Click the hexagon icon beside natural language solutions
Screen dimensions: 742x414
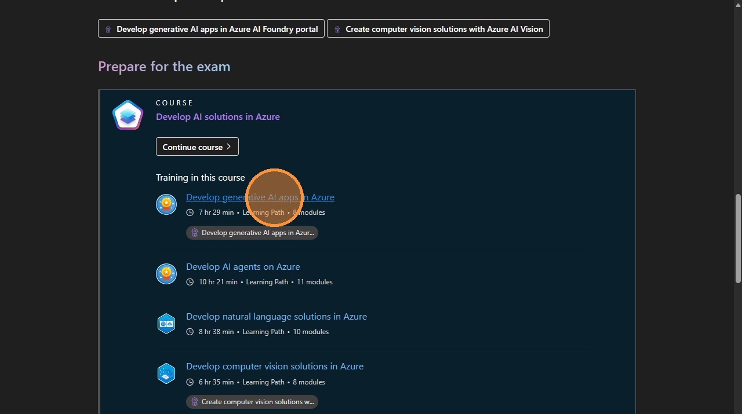pyautogui.click(x=166, y=323)
